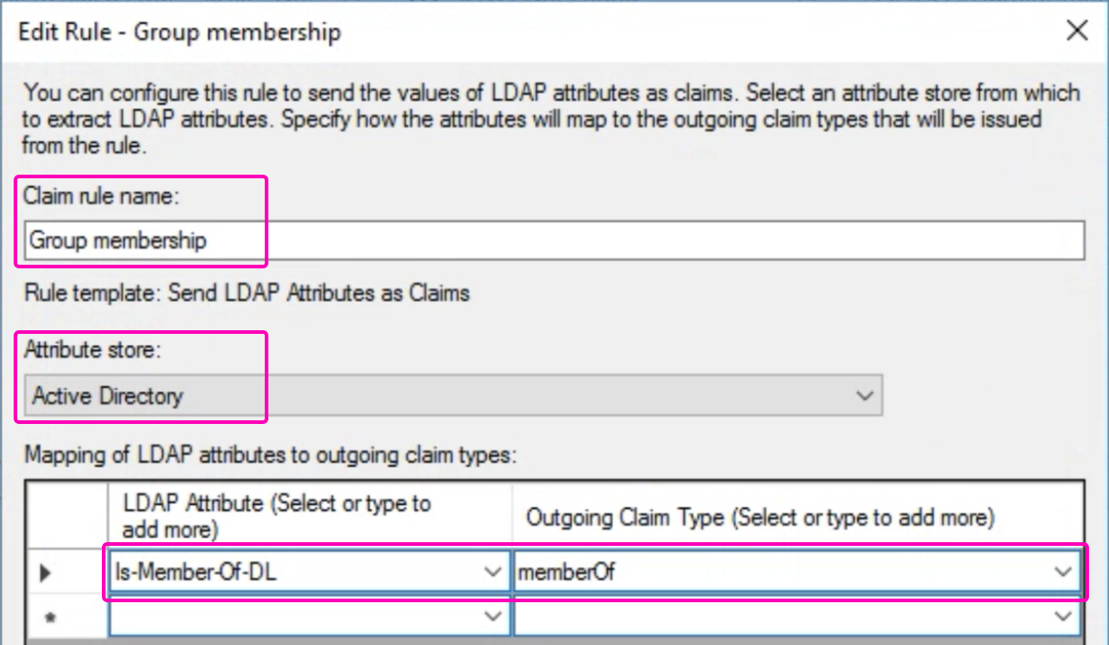1109x645 pixels.
Task: Click the blank top-left grid header cell
Action: pyautogui.click(x=66, y=516)
